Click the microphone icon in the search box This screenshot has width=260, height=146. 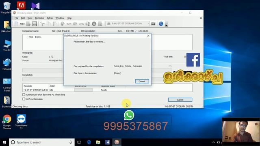click(71, 142)
